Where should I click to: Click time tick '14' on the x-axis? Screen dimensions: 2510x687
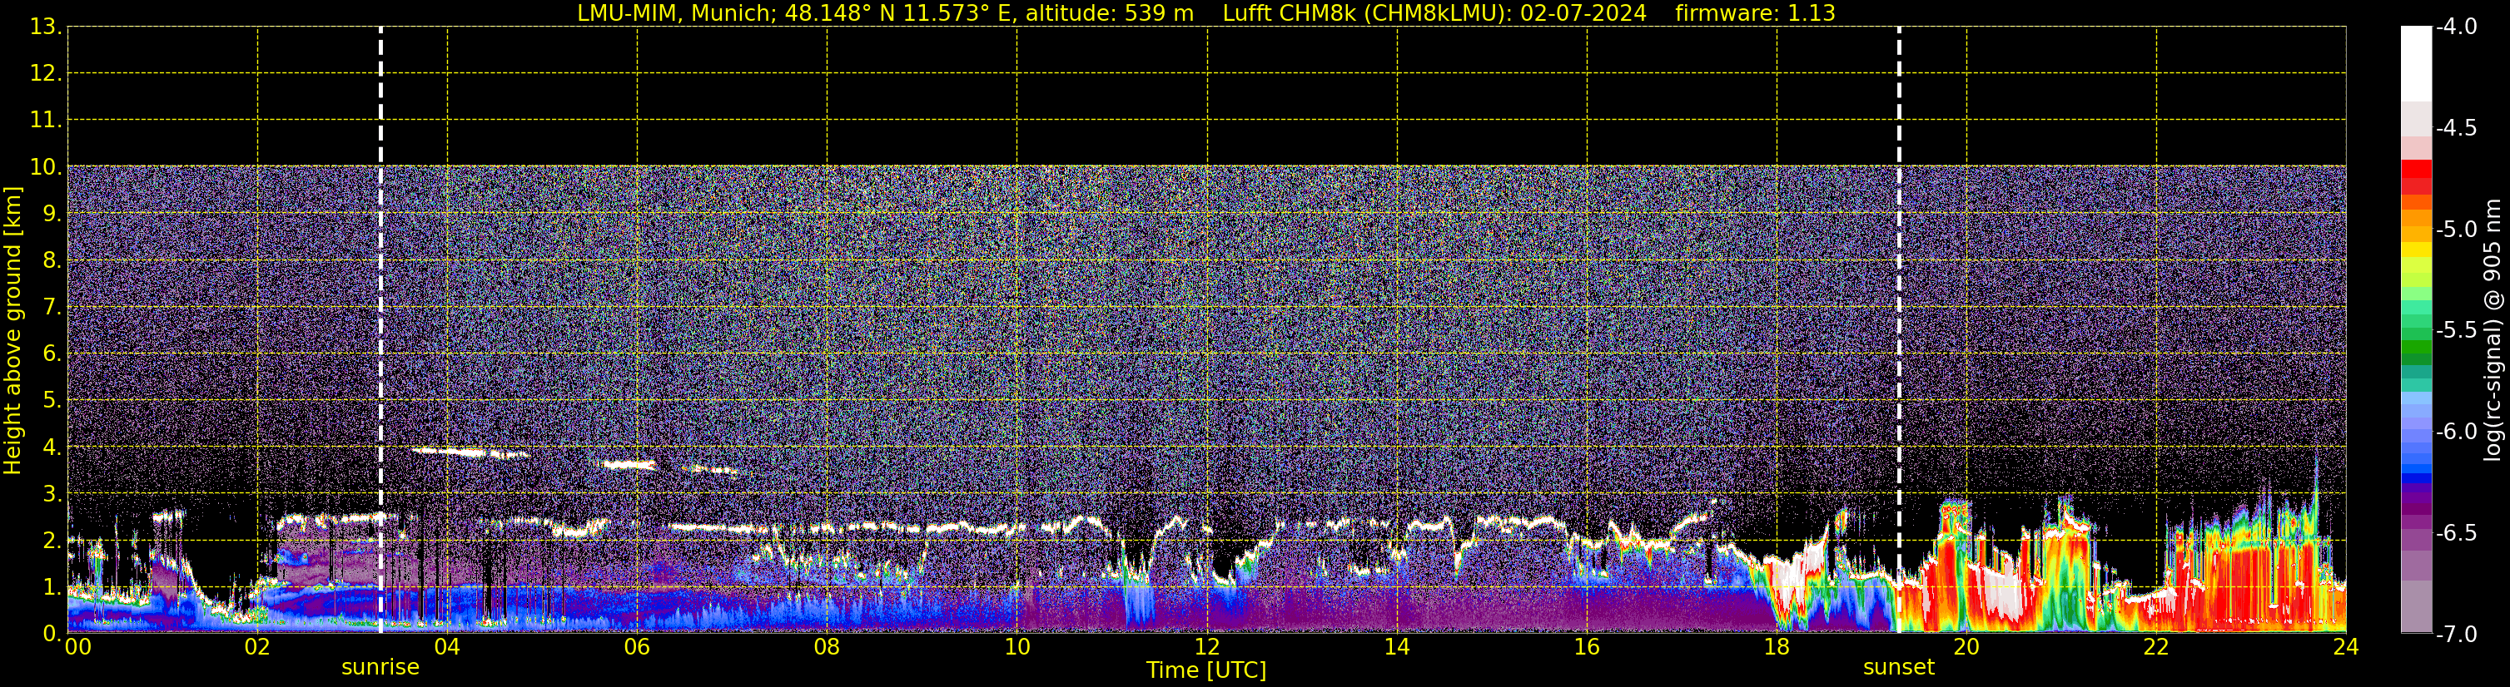1397,647
